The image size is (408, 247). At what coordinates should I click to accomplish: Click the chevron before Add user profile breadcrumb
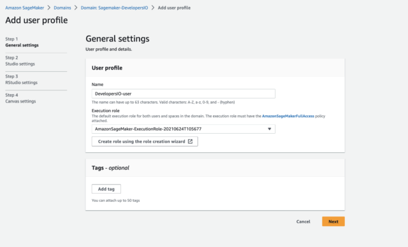point(153,8)
